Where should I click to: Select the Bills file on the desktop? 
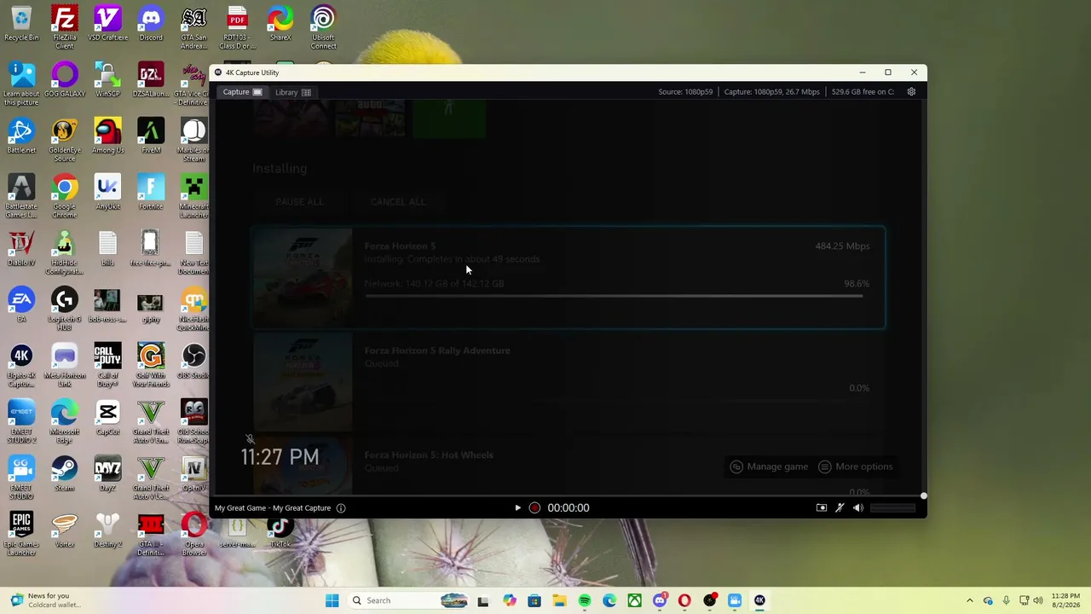107,249
